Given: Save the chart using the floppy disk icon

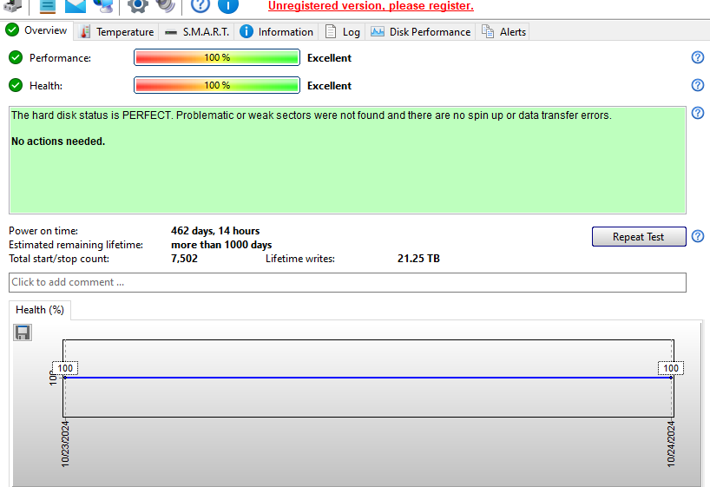Looking at the screenshot, I should tap(23, 332).
